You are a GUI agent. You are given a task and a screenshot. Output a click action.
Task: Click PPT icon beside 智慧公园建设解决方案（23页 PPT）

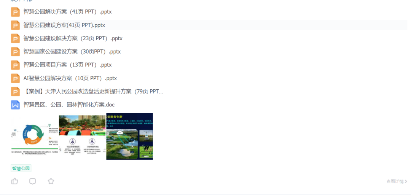click(15, 38)
